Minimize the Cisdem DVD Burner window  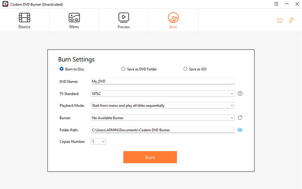click(286, 4)
